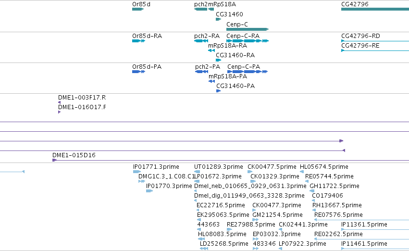Click the LD25268.5prime EST label
The image size is (409, 251).
224,244
